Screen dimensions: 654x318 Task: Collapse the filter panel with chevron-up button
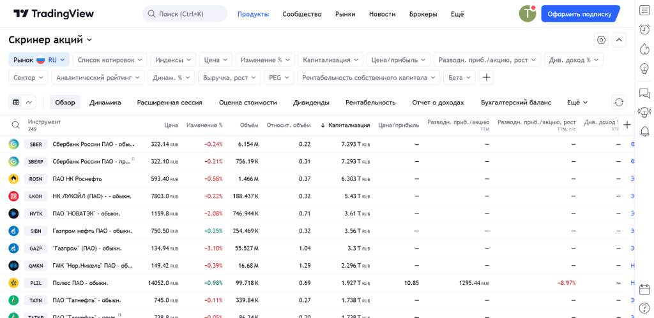coord(619,40)
